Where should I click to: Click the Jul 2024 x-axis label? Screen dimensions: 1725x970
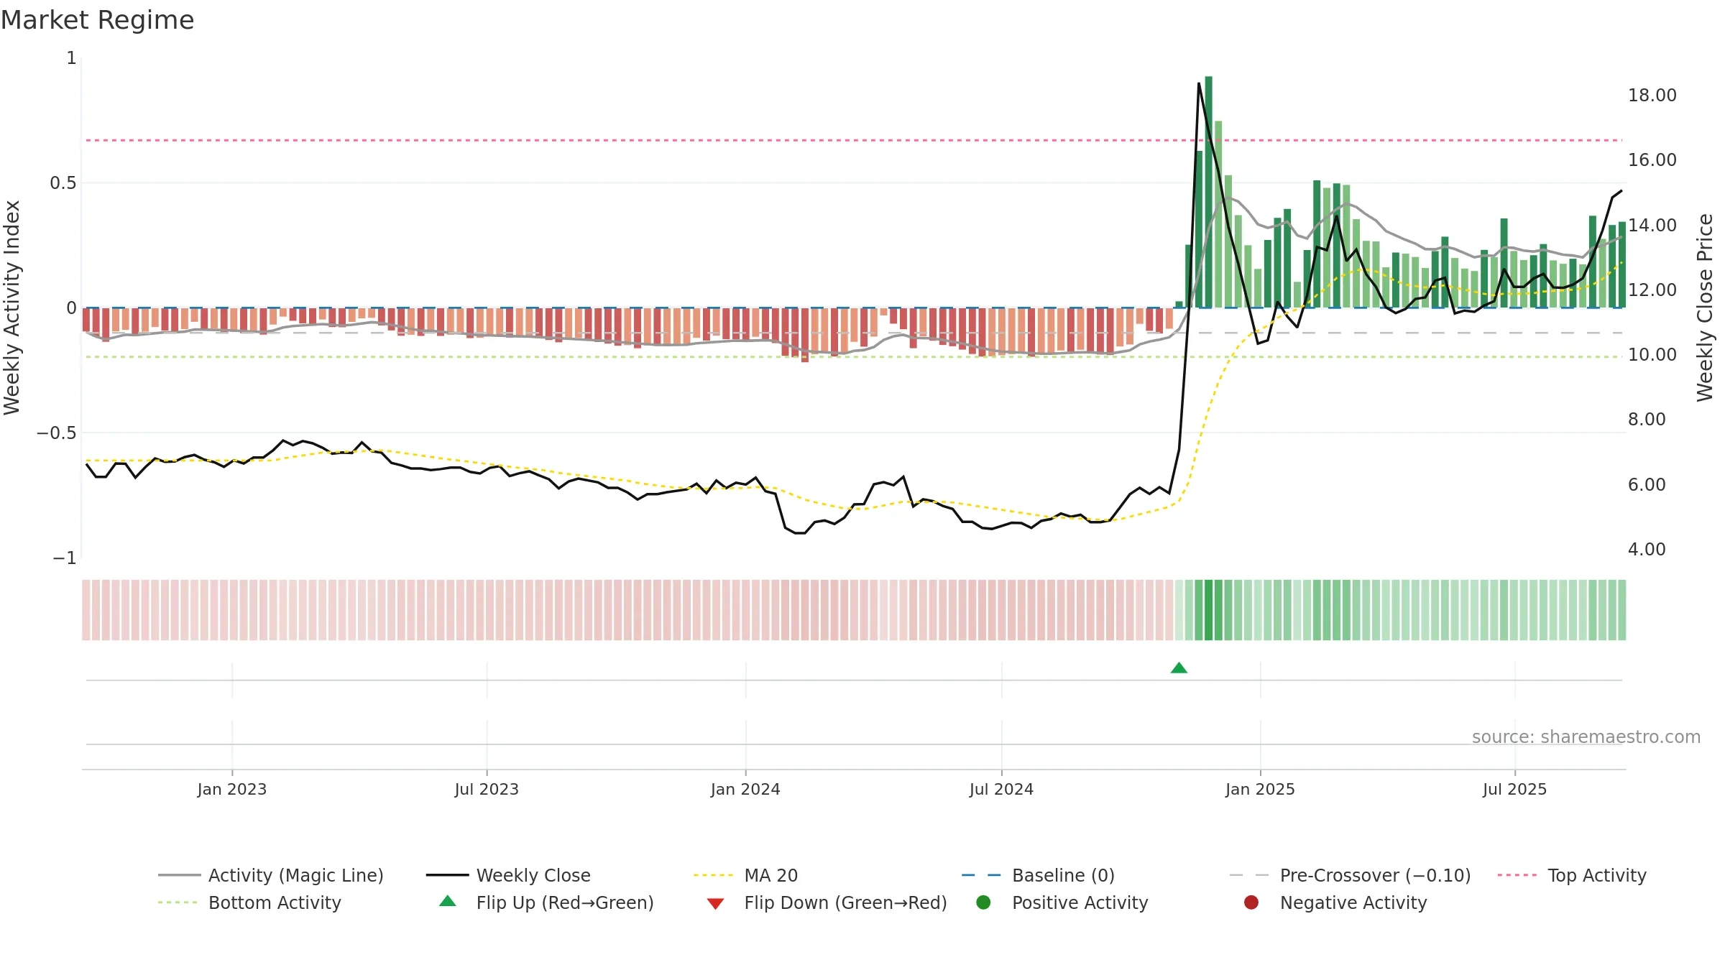(x=1001, y=789)
